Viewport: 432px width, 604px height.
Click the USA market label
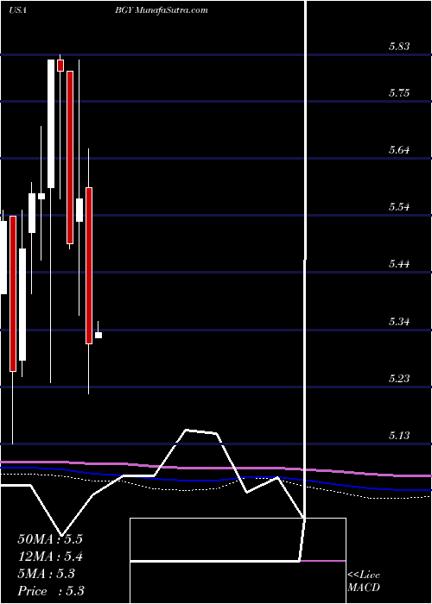pyautogui.click(x=17, y=10)
